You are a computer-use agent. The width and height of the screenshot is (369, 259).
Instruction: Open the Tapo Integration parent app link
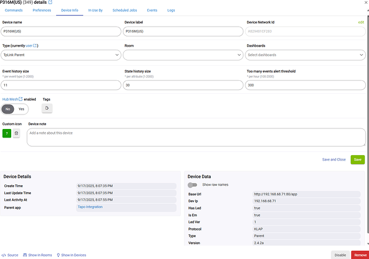[x=90, y=207]
